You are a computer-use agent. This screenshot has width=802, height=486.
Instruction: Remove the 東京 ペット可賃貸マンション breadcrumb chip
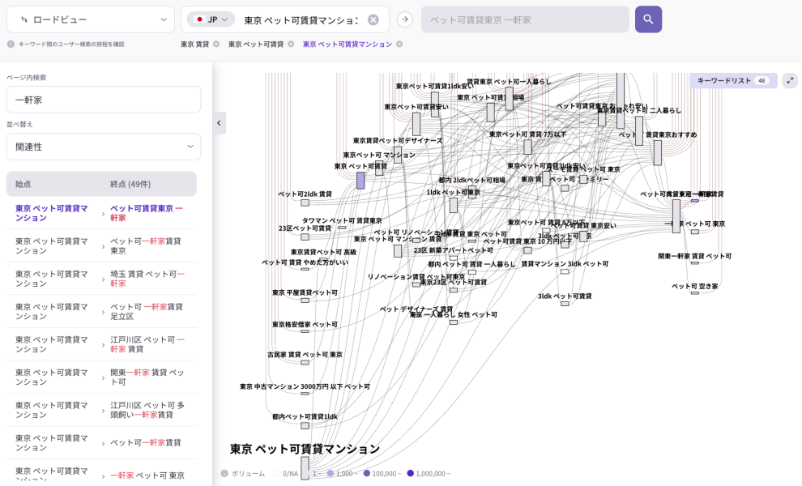coord(399,45)
